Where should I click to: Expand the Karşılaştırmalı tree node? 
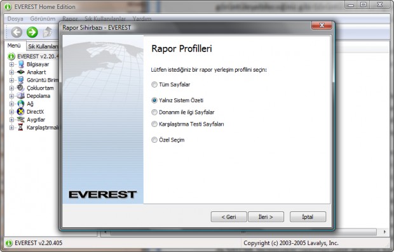click(x=11, y=128)
